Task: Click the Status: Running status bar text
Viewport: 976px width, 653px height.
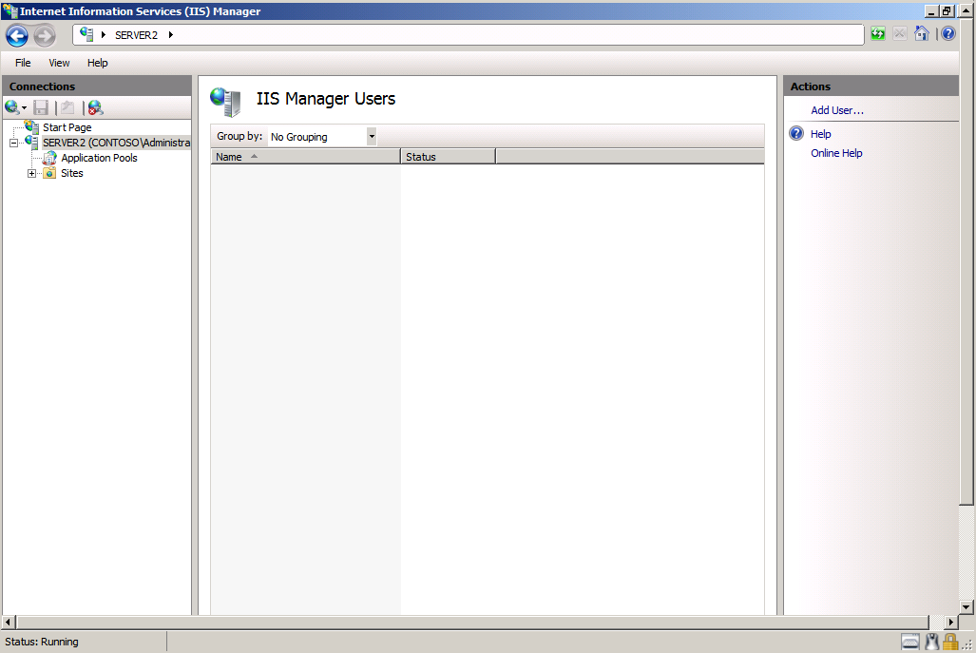Action: pyautogui.click(x=42, y=642)
